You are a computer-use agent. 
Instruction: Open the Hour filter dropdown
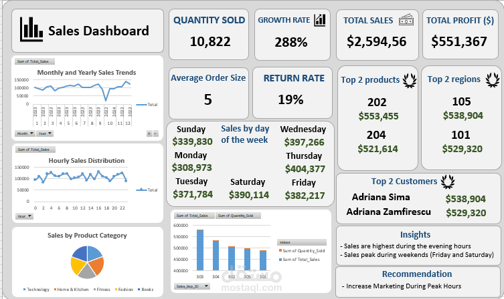[24, 216]
